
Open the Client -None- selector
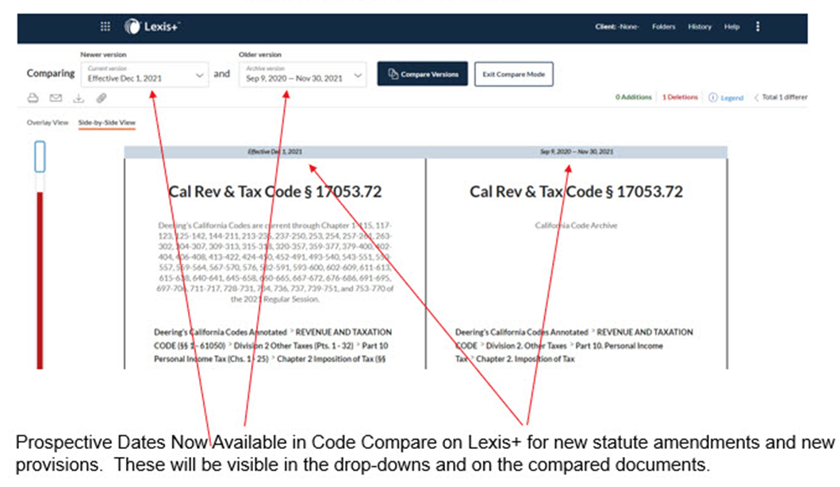click(616, 27)
